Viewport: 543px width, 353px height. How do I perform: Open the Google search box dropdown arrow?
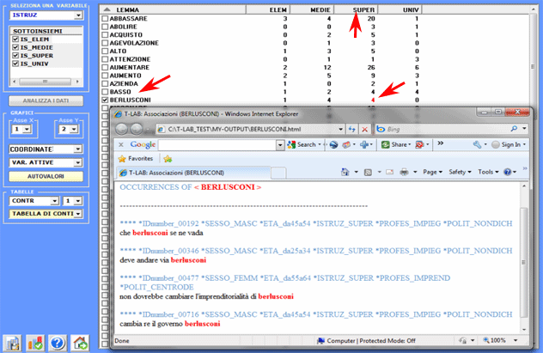click(x=280, y=144)
